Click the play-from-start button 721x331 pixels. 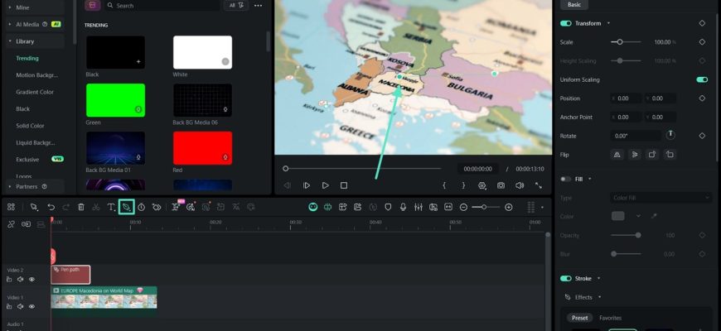(307, 185)
